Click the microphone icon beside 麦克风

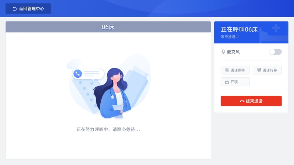click(223, 52)
